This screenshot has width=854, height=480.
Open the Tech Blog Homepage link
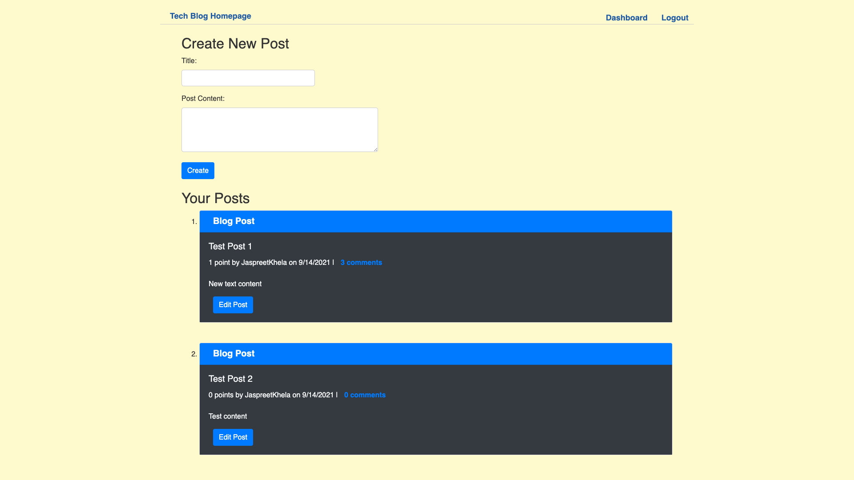click(210, 16)
